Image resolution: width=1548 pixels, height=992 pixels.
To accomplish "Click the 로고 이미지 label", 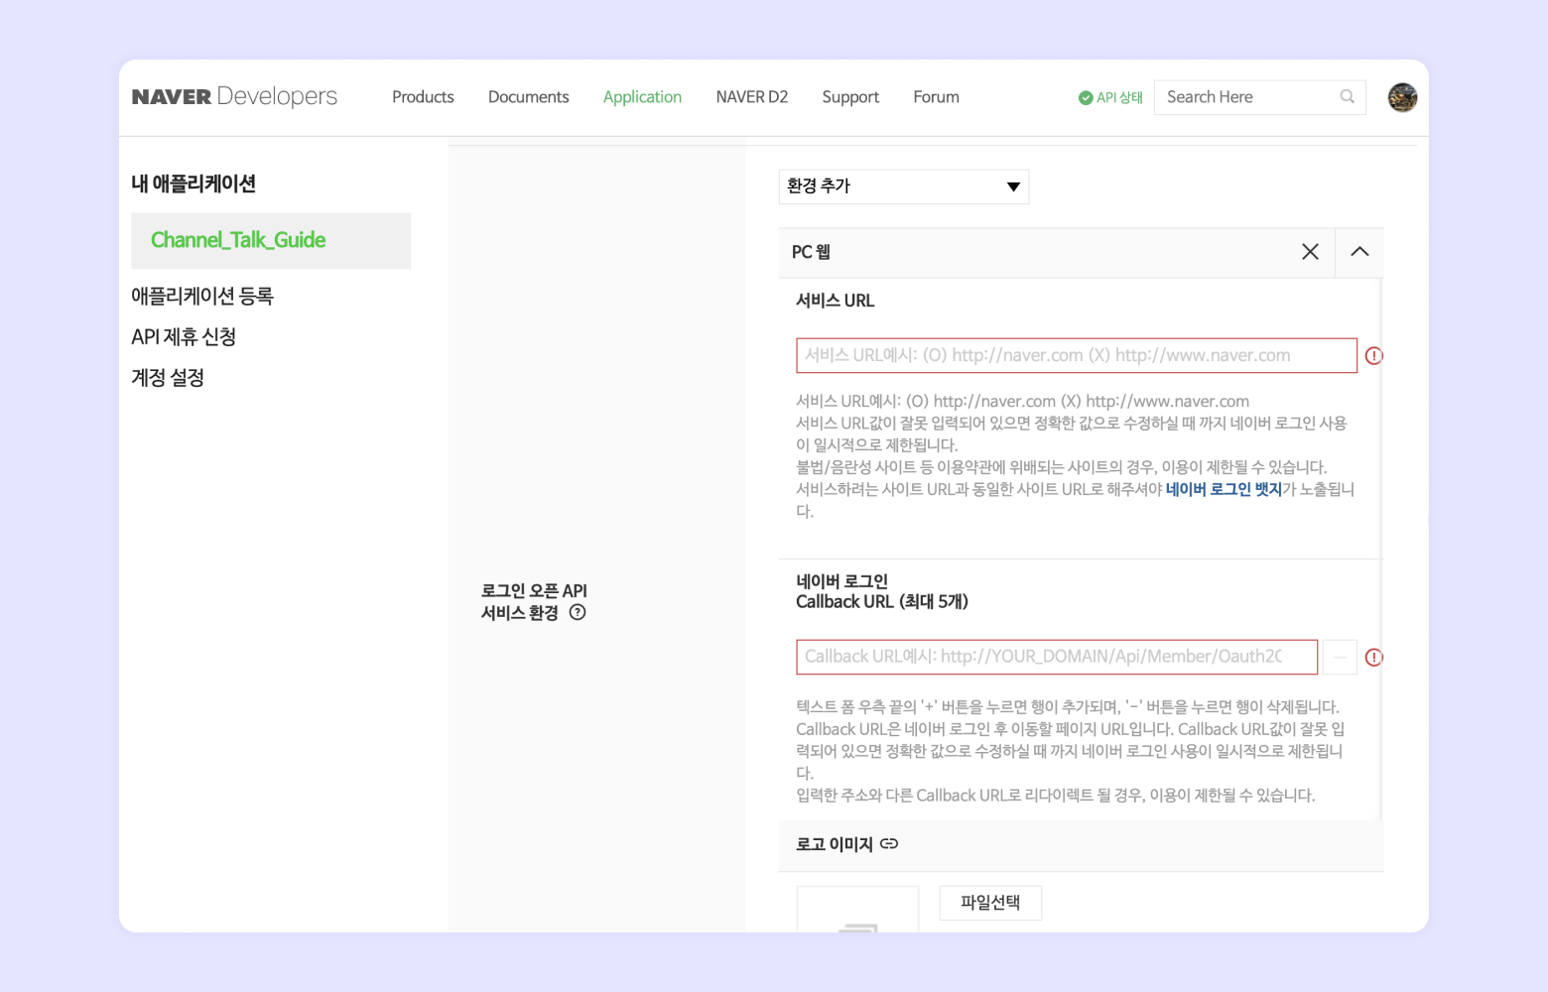I will (835, 844).
